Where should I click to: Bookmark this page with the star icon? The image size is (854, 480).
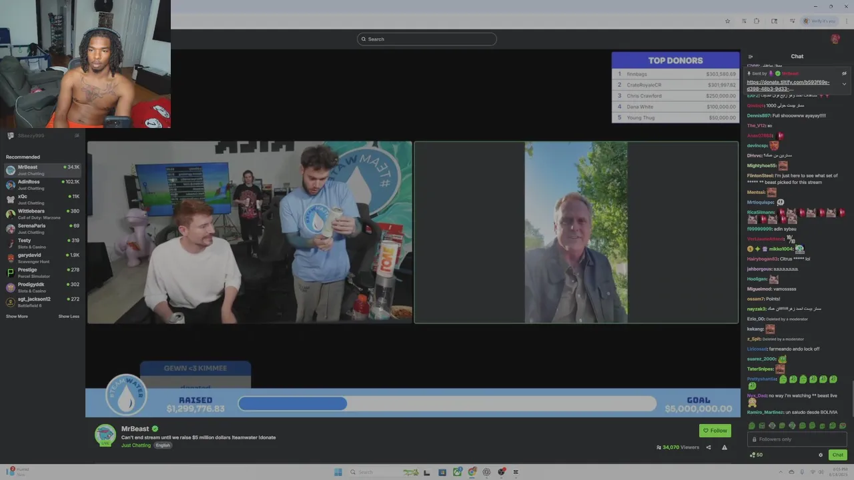pyautogui.click(x=727, y=21)
